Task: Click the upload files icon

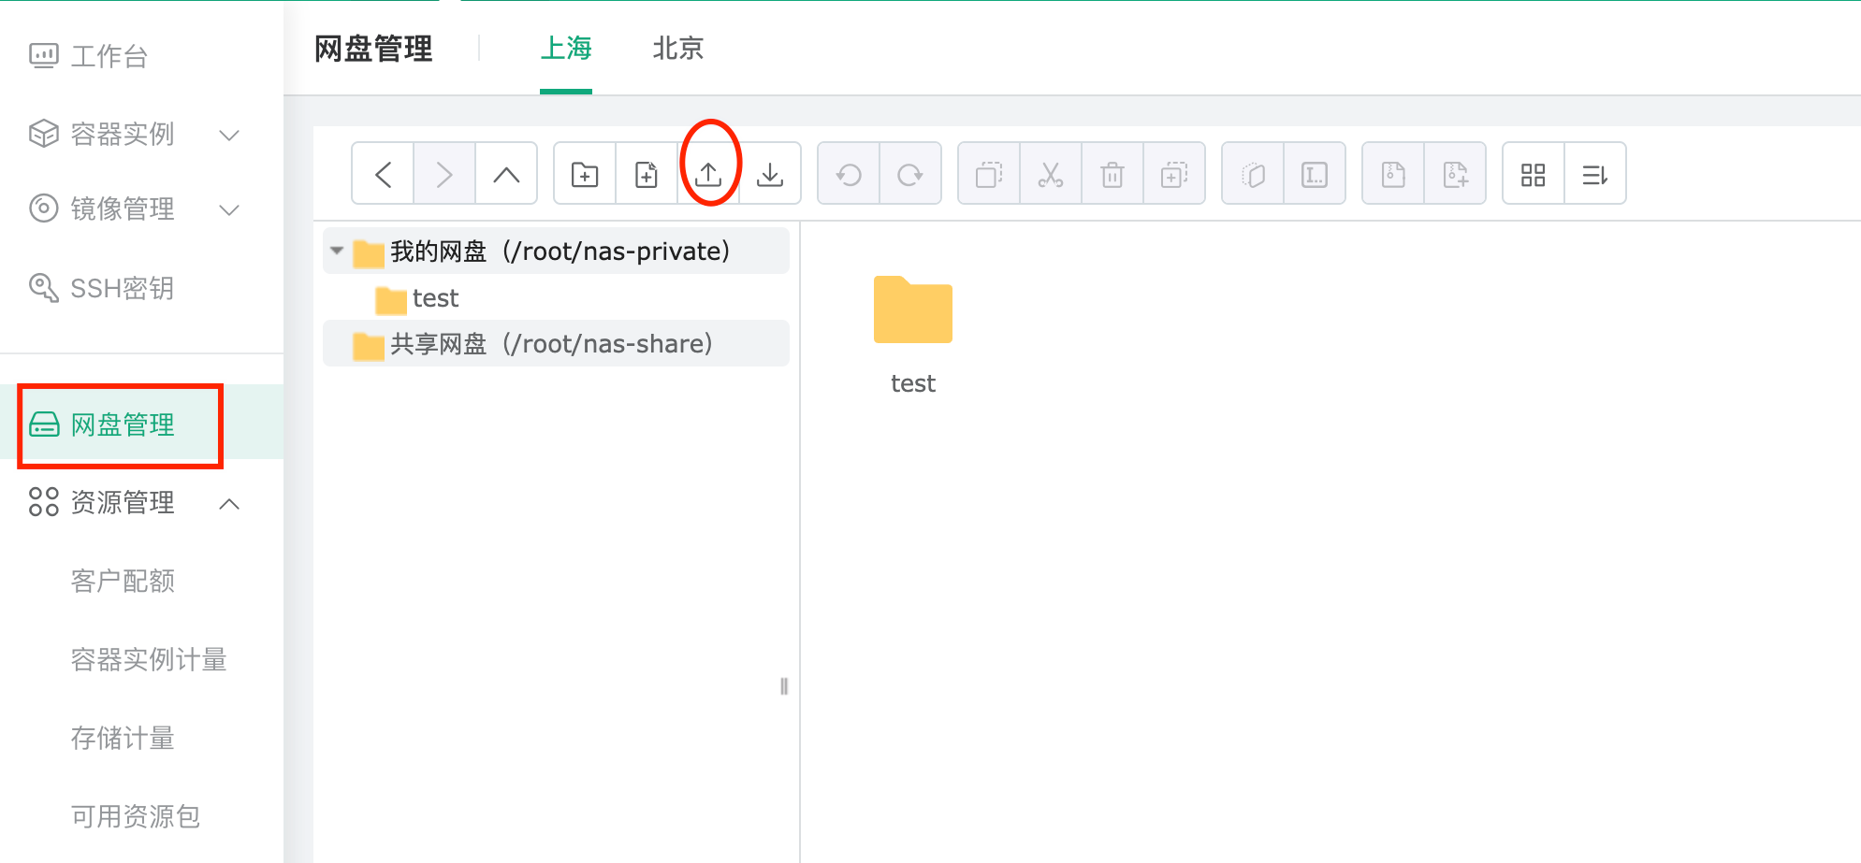Action: coord(708,174)
